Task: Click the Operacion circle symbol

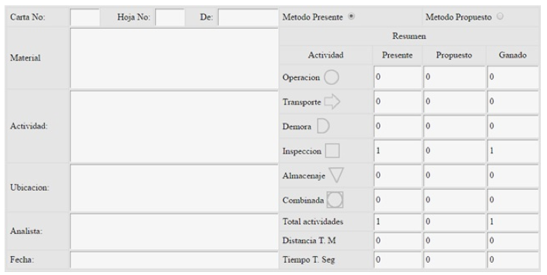Action: tap(331, 77)
